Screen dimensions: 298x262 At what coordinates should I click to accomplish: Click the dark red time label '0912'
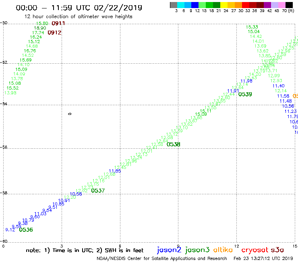tap(54, 33)
